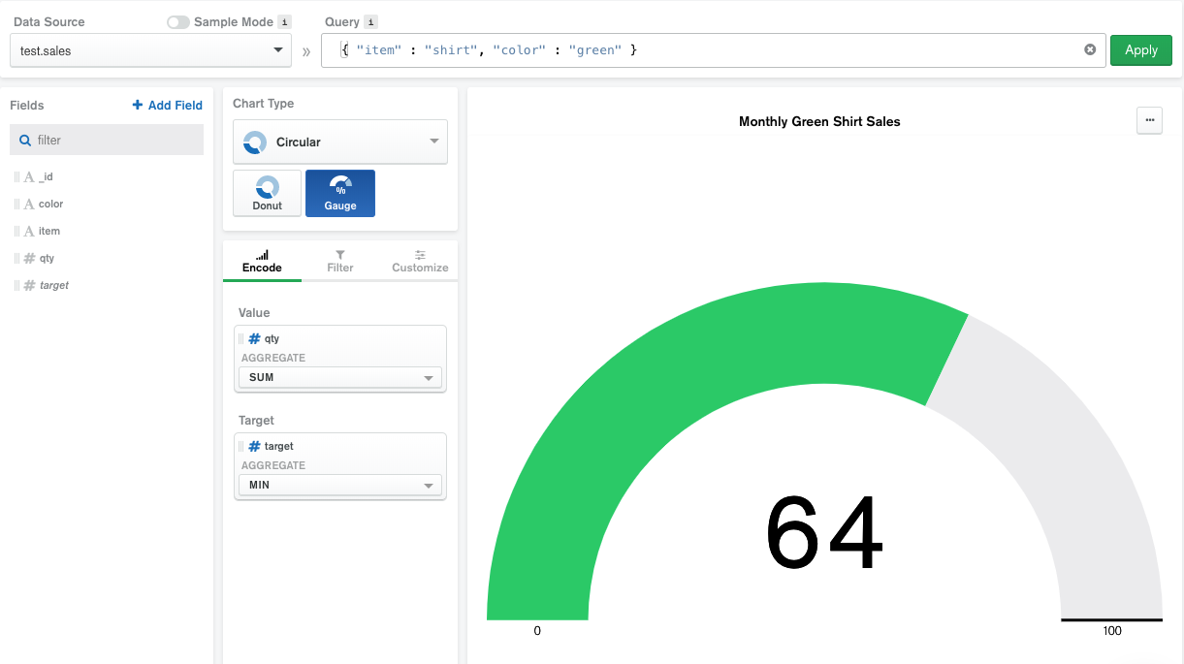The image size is (1184, 664).
Task: Click the search icon in Fields filter
Action: [25, 141]
